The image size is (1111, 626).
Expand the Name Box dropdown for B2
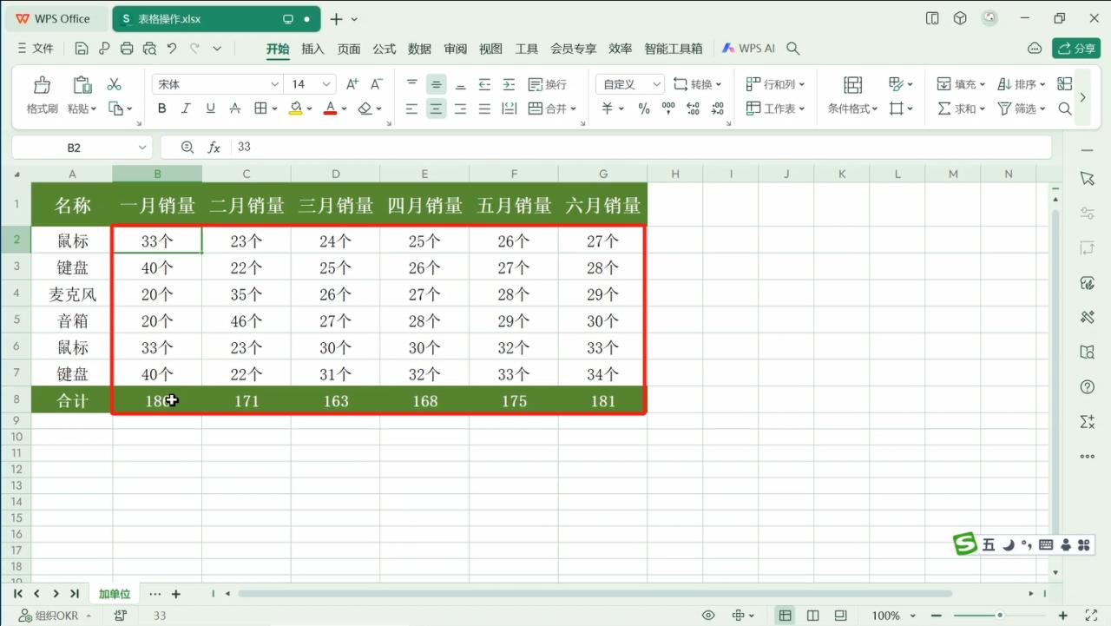142,148
